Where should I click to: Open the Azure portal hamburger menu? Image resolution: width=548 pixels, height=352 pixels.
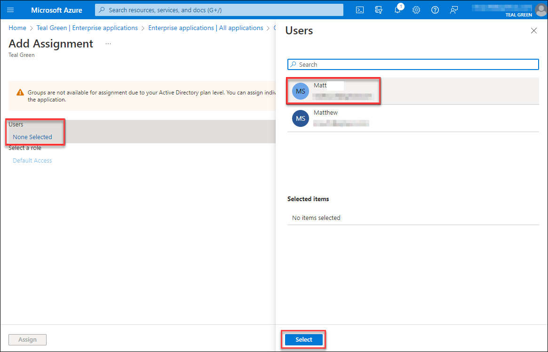pyautogui.click(x=10, y=10)
